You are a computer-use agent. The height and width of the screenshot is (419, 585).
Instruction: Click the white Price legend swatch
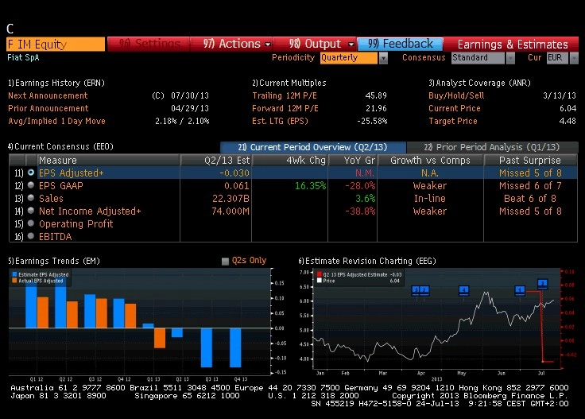coord(319,281)
